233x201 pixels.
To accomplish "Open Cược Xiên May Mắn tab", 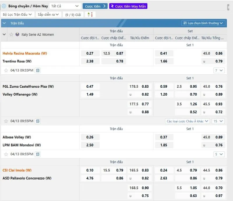I will [x=128, y=6].
